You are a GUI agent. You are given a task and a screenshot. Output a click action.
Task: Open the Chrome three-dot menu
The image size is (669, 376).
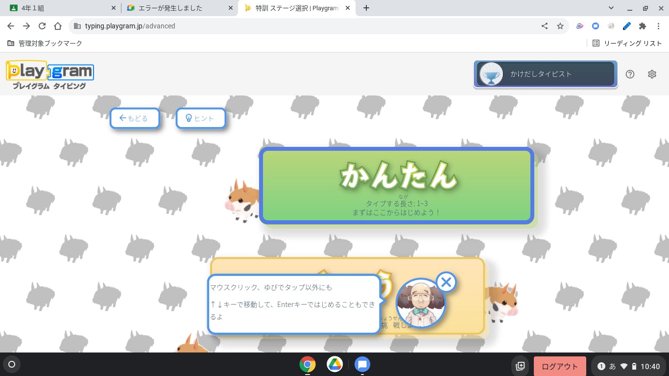click(659, 26)
